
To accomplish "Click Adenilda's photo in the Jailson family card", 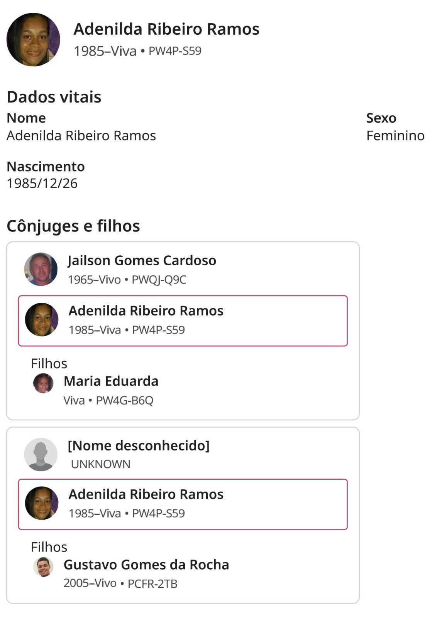I will click(42, 320).
